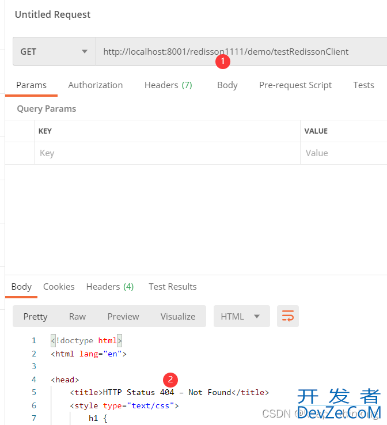Select the Pretty view button

pos(35,316)
